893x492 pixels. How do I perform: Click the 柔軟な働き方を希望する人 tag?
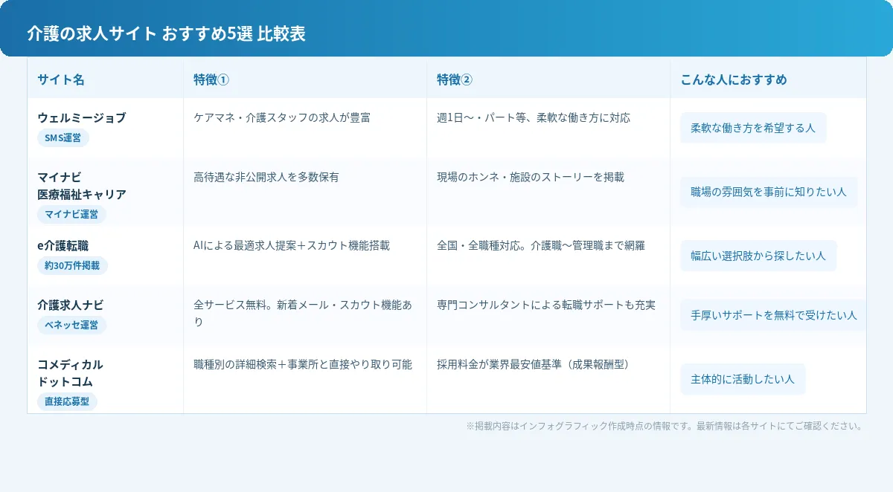(753, 128)
